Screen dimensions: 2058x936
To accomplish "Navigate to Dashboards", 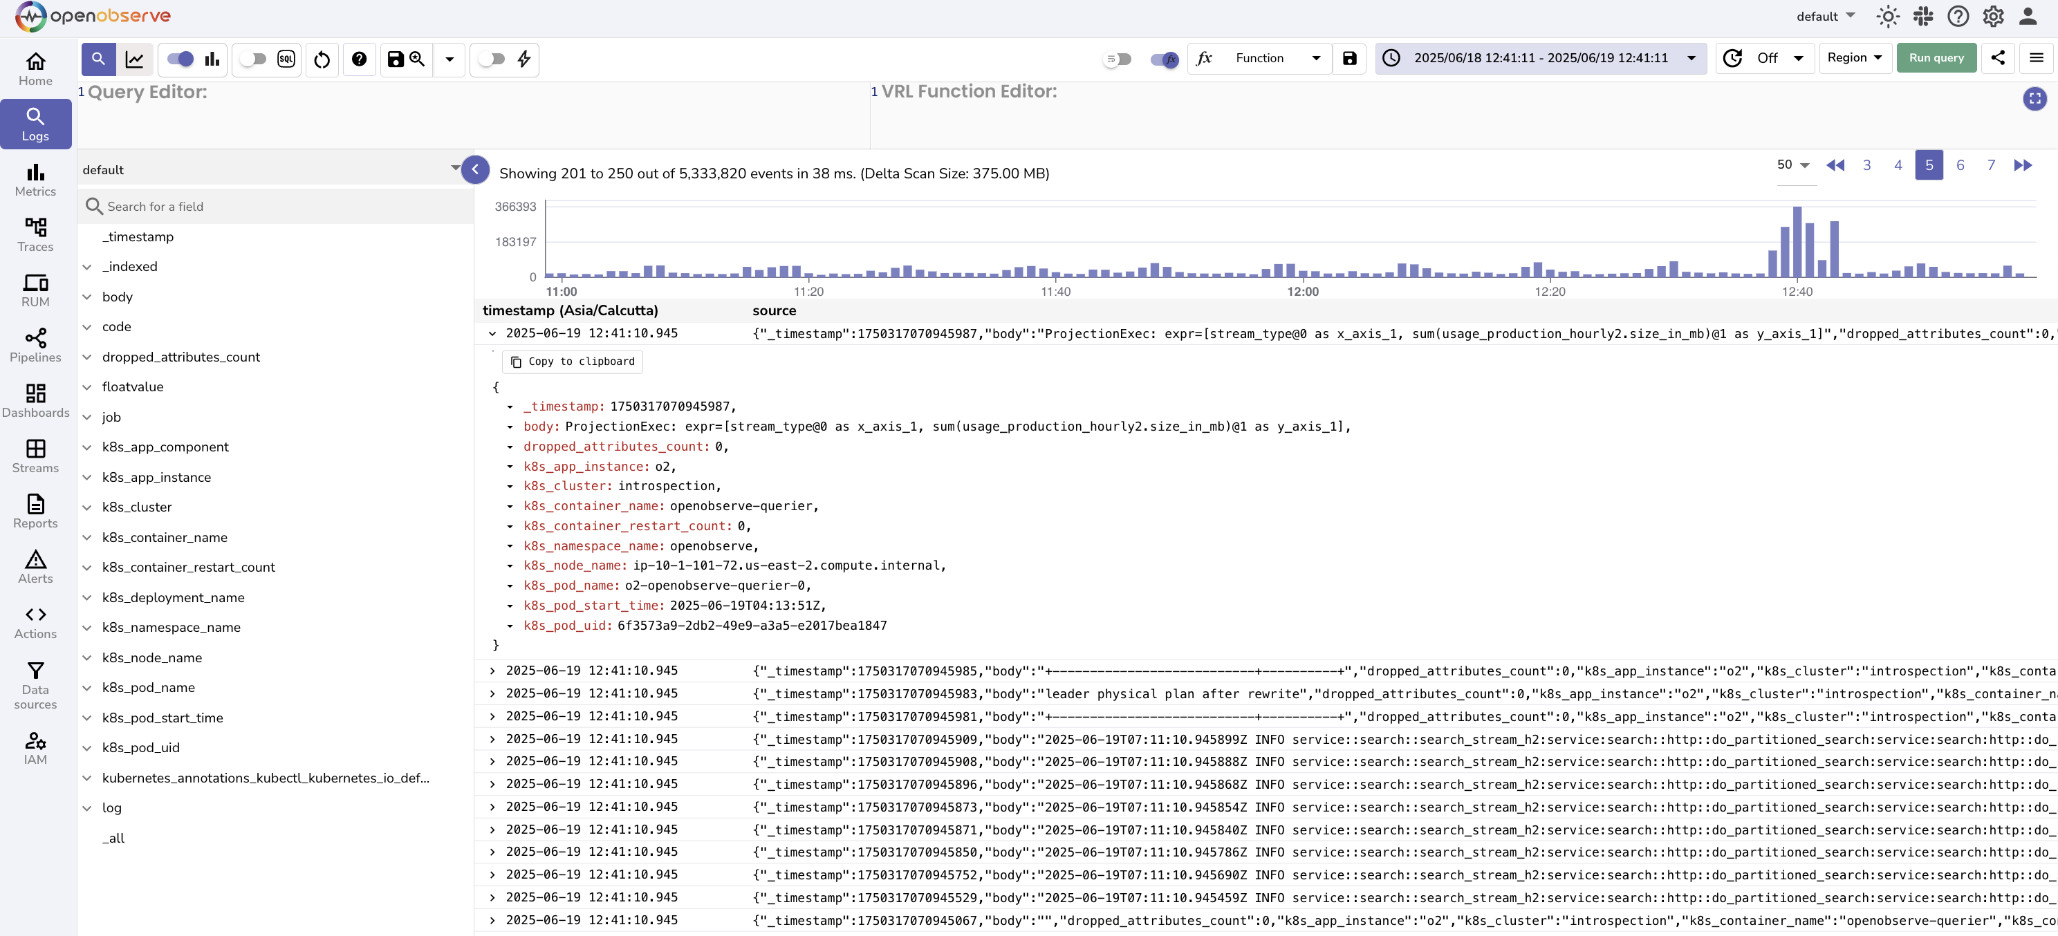I will [35, 400].
